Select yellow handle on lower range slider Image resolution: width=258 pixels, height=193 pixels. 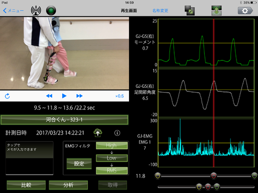tap(199, 187)
